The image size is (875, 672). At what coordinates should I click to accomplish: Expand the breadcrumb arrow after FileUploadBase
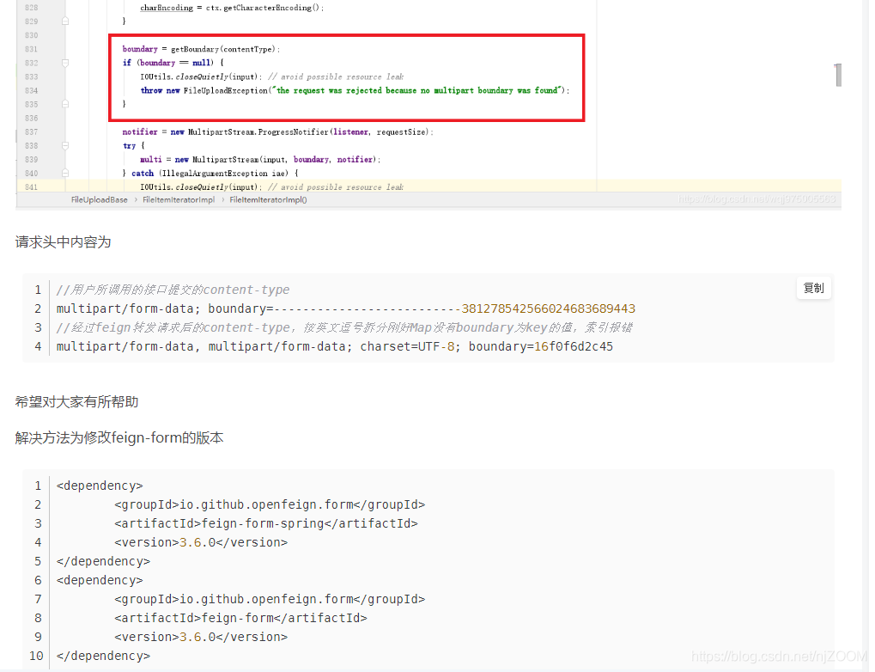pos(136,199)
